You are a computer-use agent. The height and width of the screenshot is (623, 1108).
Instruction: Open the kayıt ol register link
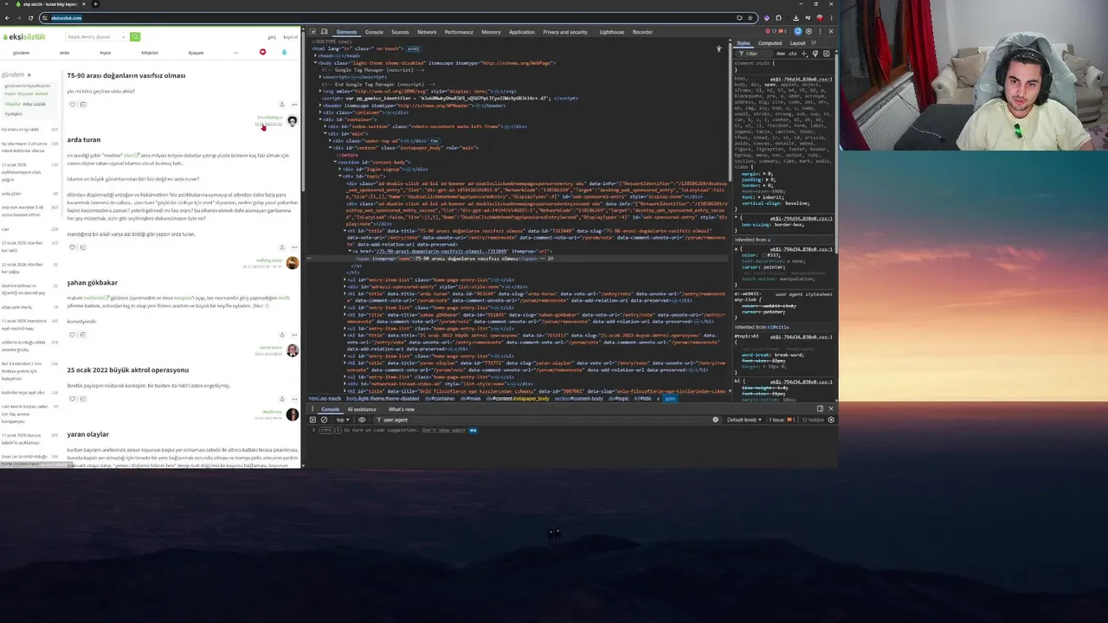tap(290, 37)
